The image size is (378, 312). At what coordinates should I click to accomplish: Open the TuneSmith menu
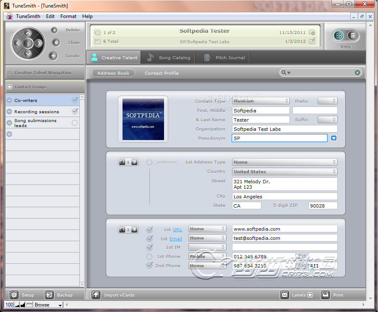(28, 16)
